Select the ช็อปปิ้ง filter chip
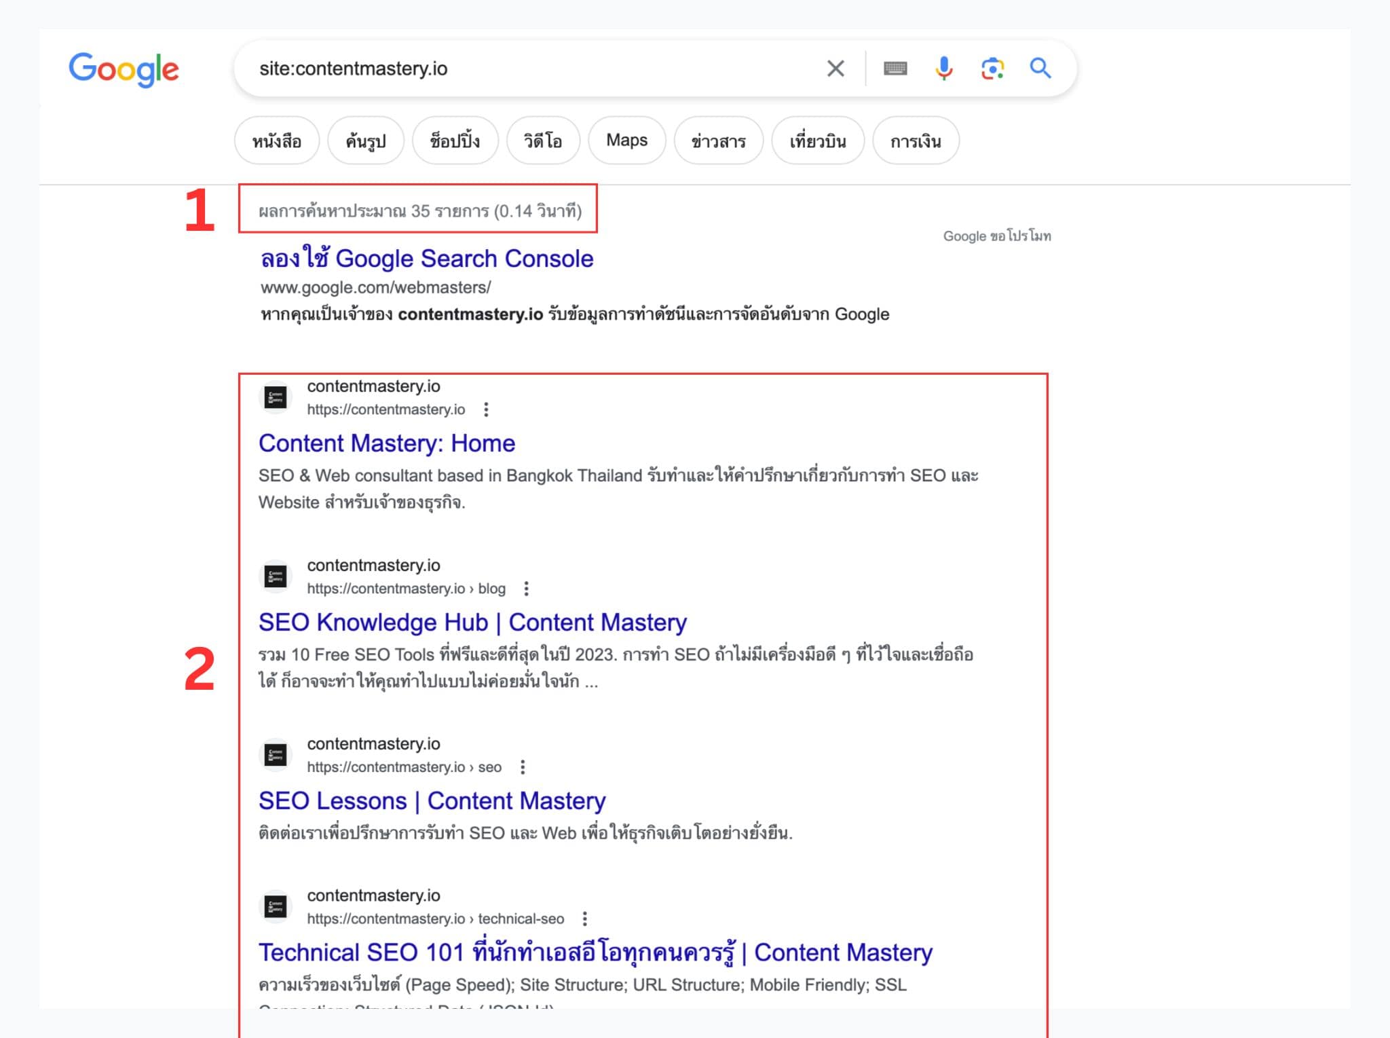This screenshot has width=1390, height=1038. click(455, 141)
